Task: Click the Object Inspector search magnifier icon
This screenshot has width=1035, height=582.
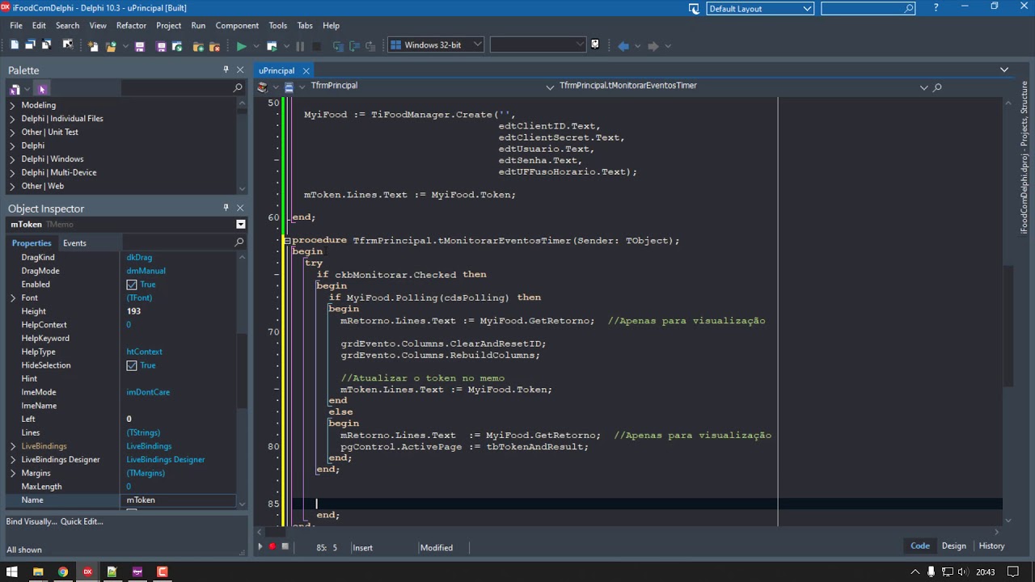Action: (x=239, y=242)
